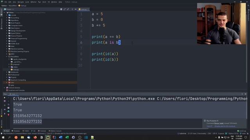Collapse all folders icon in Project panel header
The width and height of the screenshot is (250, 140).
tap(68, 9)
